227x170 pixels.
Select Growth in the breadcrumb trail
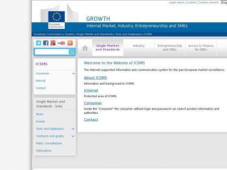tap(69, 34)
